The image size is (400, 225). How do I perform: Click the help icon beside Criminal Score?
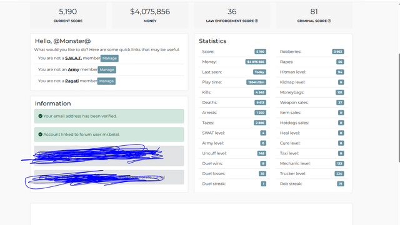click(329, 21)
